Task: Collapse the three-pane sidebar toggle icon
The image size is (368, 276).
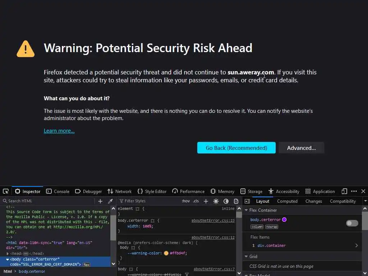Action: 247,201
